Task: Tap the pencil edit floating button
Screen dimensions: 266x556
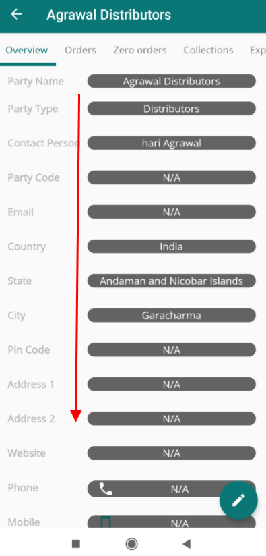Action: pyautogui.click(x=238, y=500)
